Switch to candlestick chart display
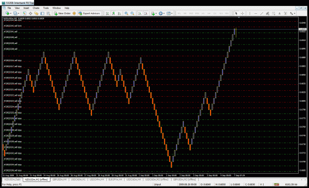Image resolution: width=309 pixels, height=188 pixels. (x=114, y=13)
